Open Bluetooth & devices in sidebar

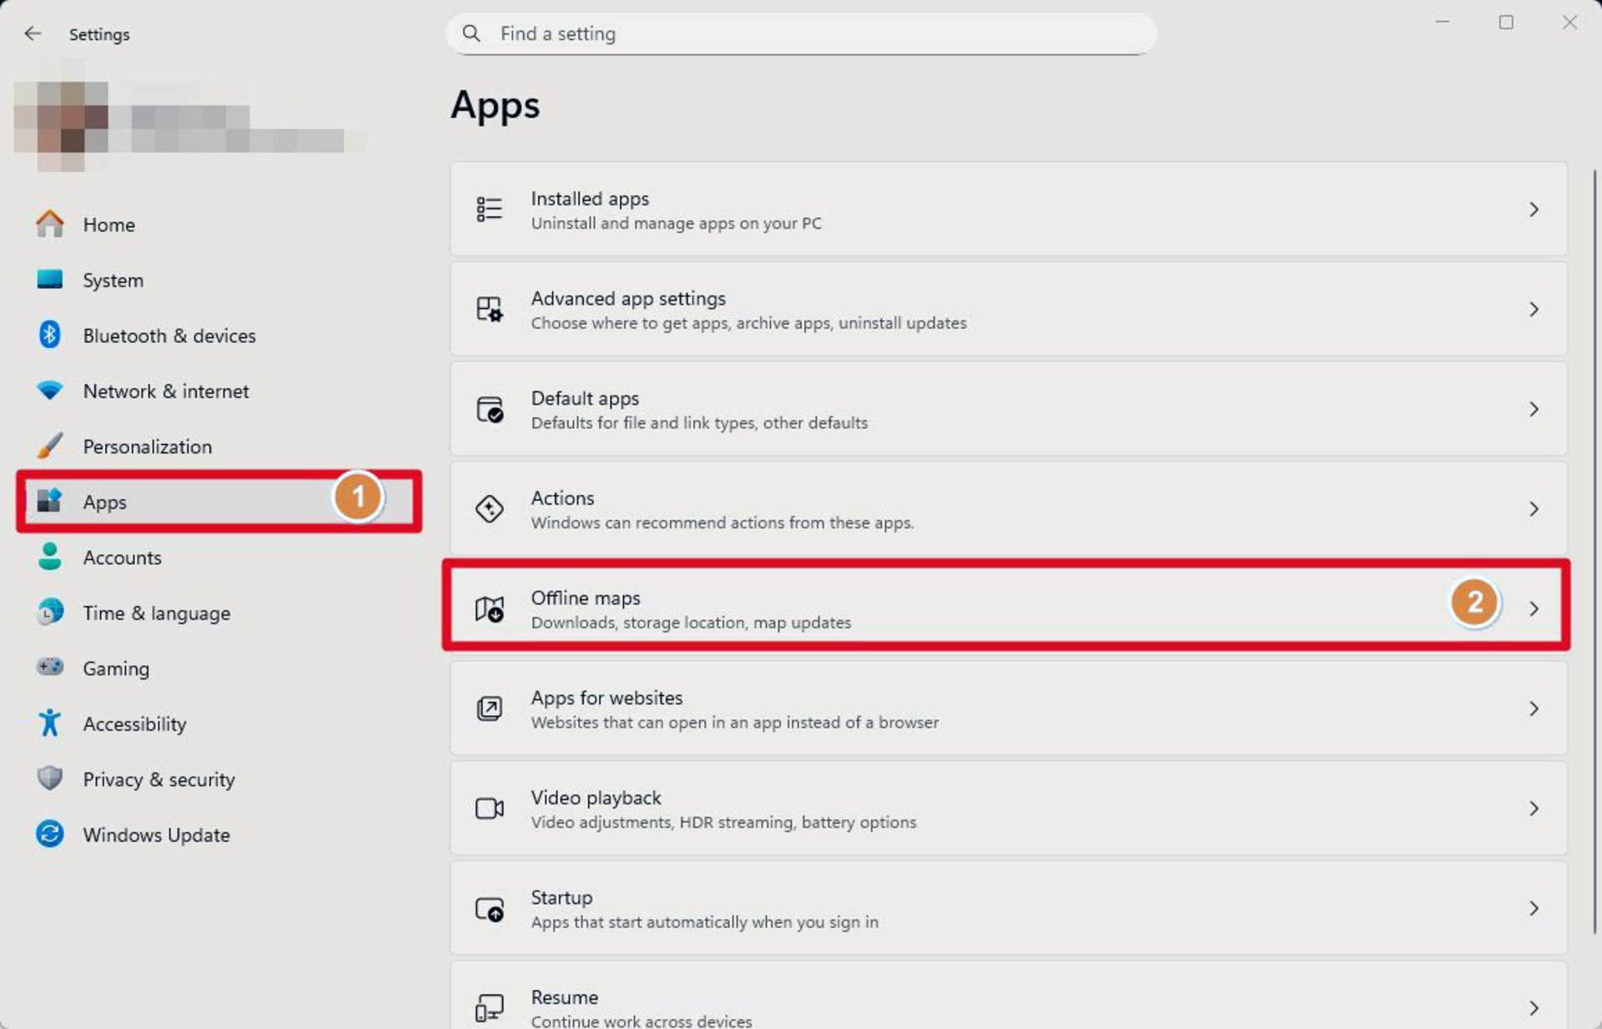click(x=169, y=335)
